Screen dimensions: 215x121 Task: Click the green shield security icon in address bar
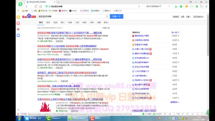[47, 6]
